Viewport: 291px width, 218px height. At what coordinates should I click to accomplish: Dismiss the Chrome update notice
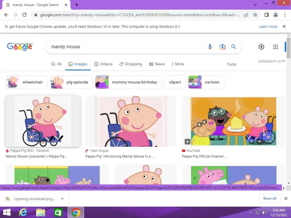(x=284, y=26)
